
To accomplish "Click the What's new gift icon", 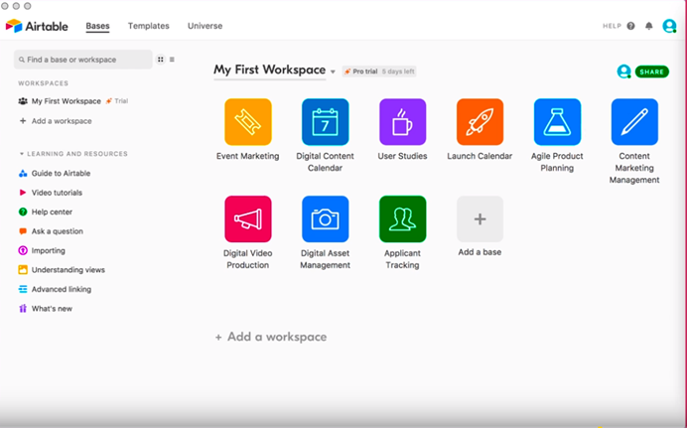I will click(x=23, y=309).
